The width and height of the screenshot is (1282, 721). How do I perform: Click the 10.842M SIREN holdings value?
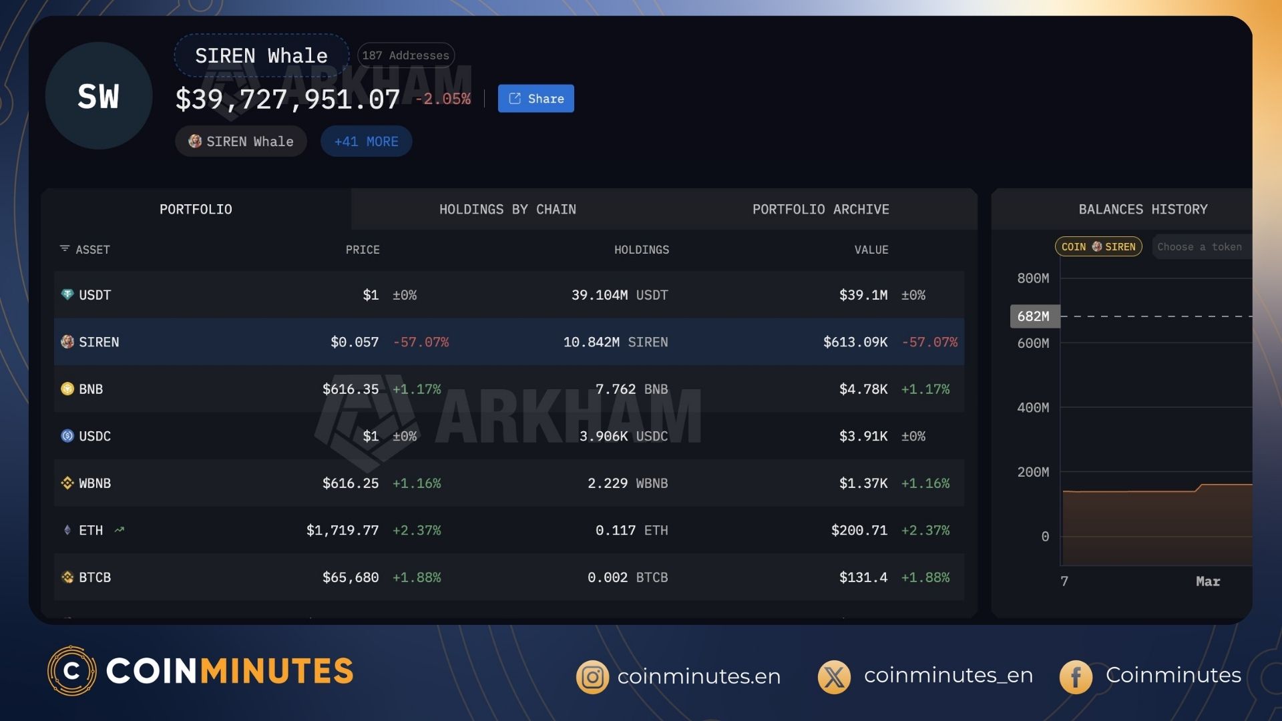616,342
